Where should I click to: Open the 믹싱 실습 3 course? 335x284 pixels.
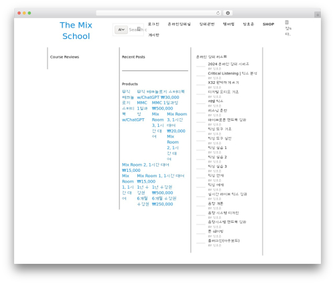[x=217, y=167]
